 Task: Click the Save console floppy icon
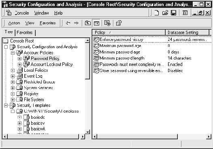pyautogui.click(x=173, y=13)
